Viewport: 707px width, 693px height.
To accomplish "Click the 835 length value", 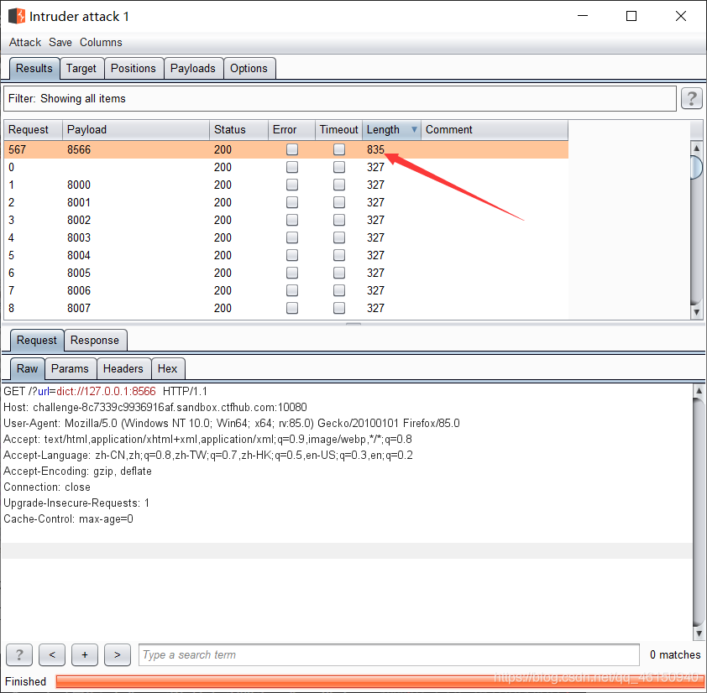I will (375, 149).
